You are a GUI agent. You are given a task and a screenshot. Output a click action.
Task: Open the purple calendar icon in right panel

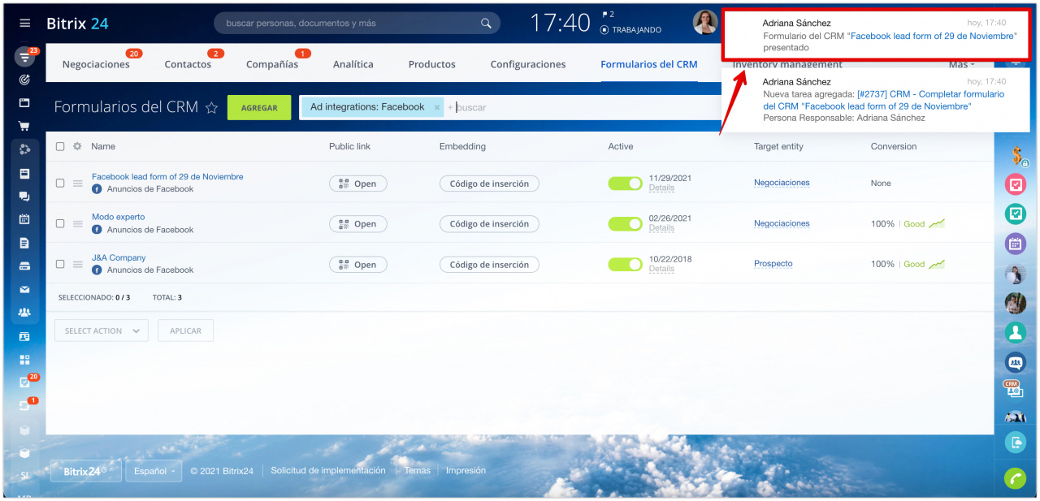point(1016,243)
